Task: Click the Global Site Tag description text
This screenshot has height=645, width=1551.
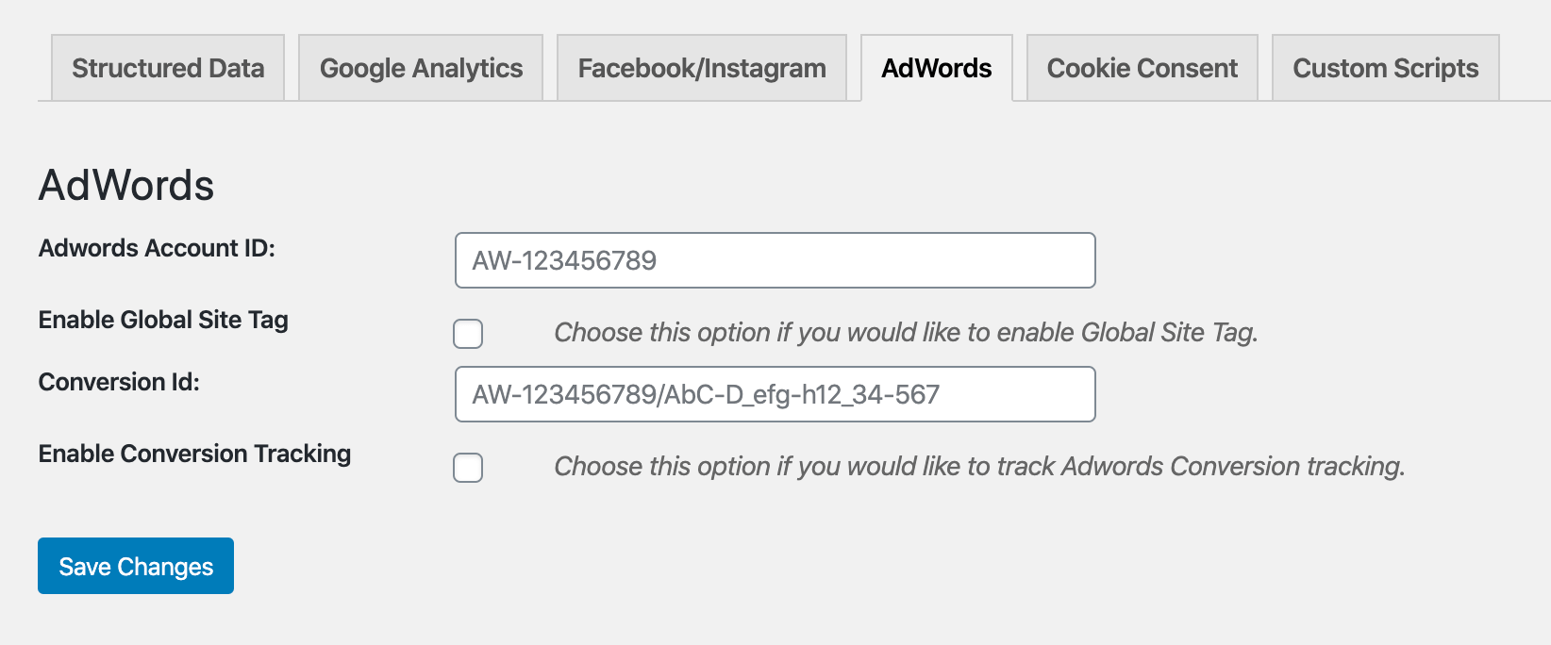Action: (x=906, y=333)
